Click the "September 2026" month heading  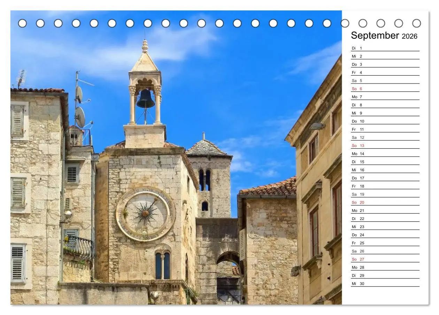(x=384, y=36)
